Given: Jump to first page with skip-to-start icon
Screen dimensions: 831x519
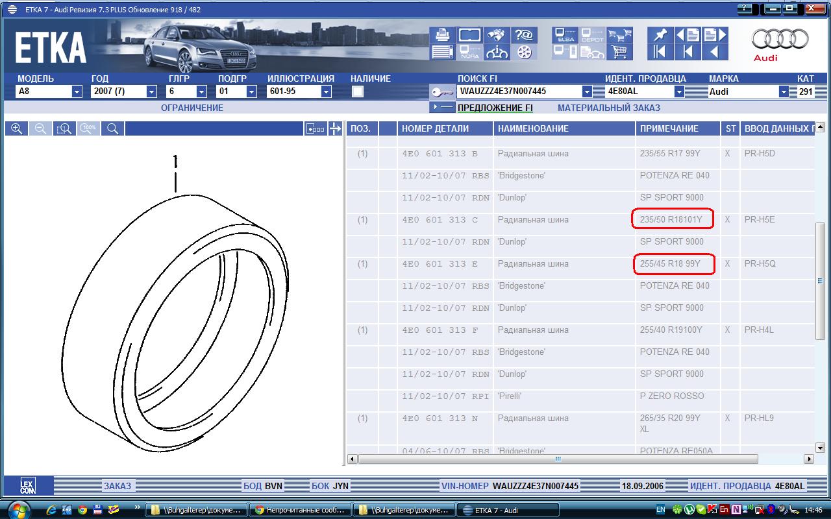Looking at the screenshot, I should [x=660, y=52].
